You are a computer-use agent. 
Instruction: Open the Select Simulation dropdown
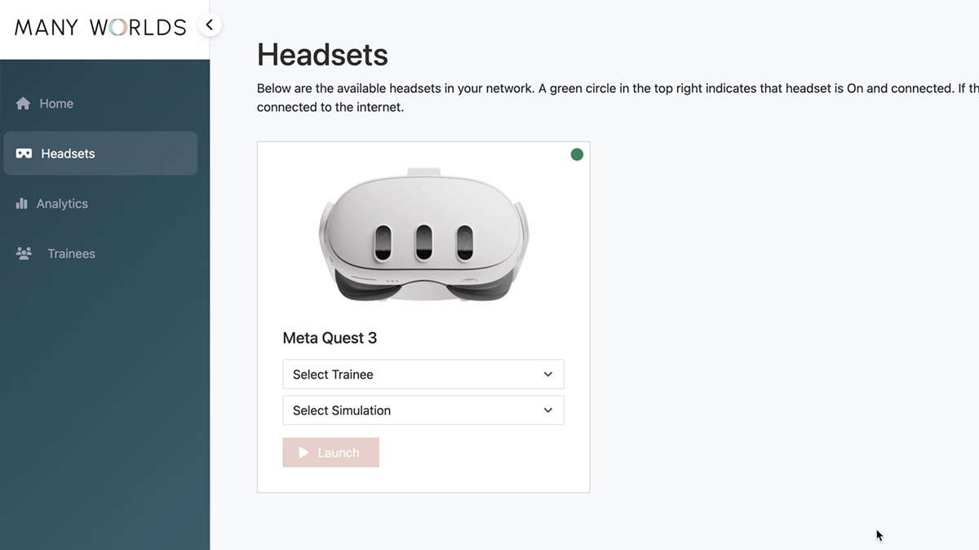pos(423,410)
